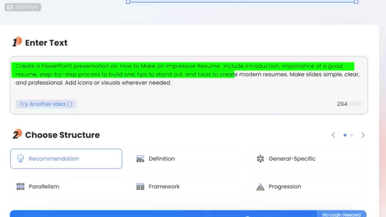
Task: Click the Parallelism list icon
Action: (20, 187)
